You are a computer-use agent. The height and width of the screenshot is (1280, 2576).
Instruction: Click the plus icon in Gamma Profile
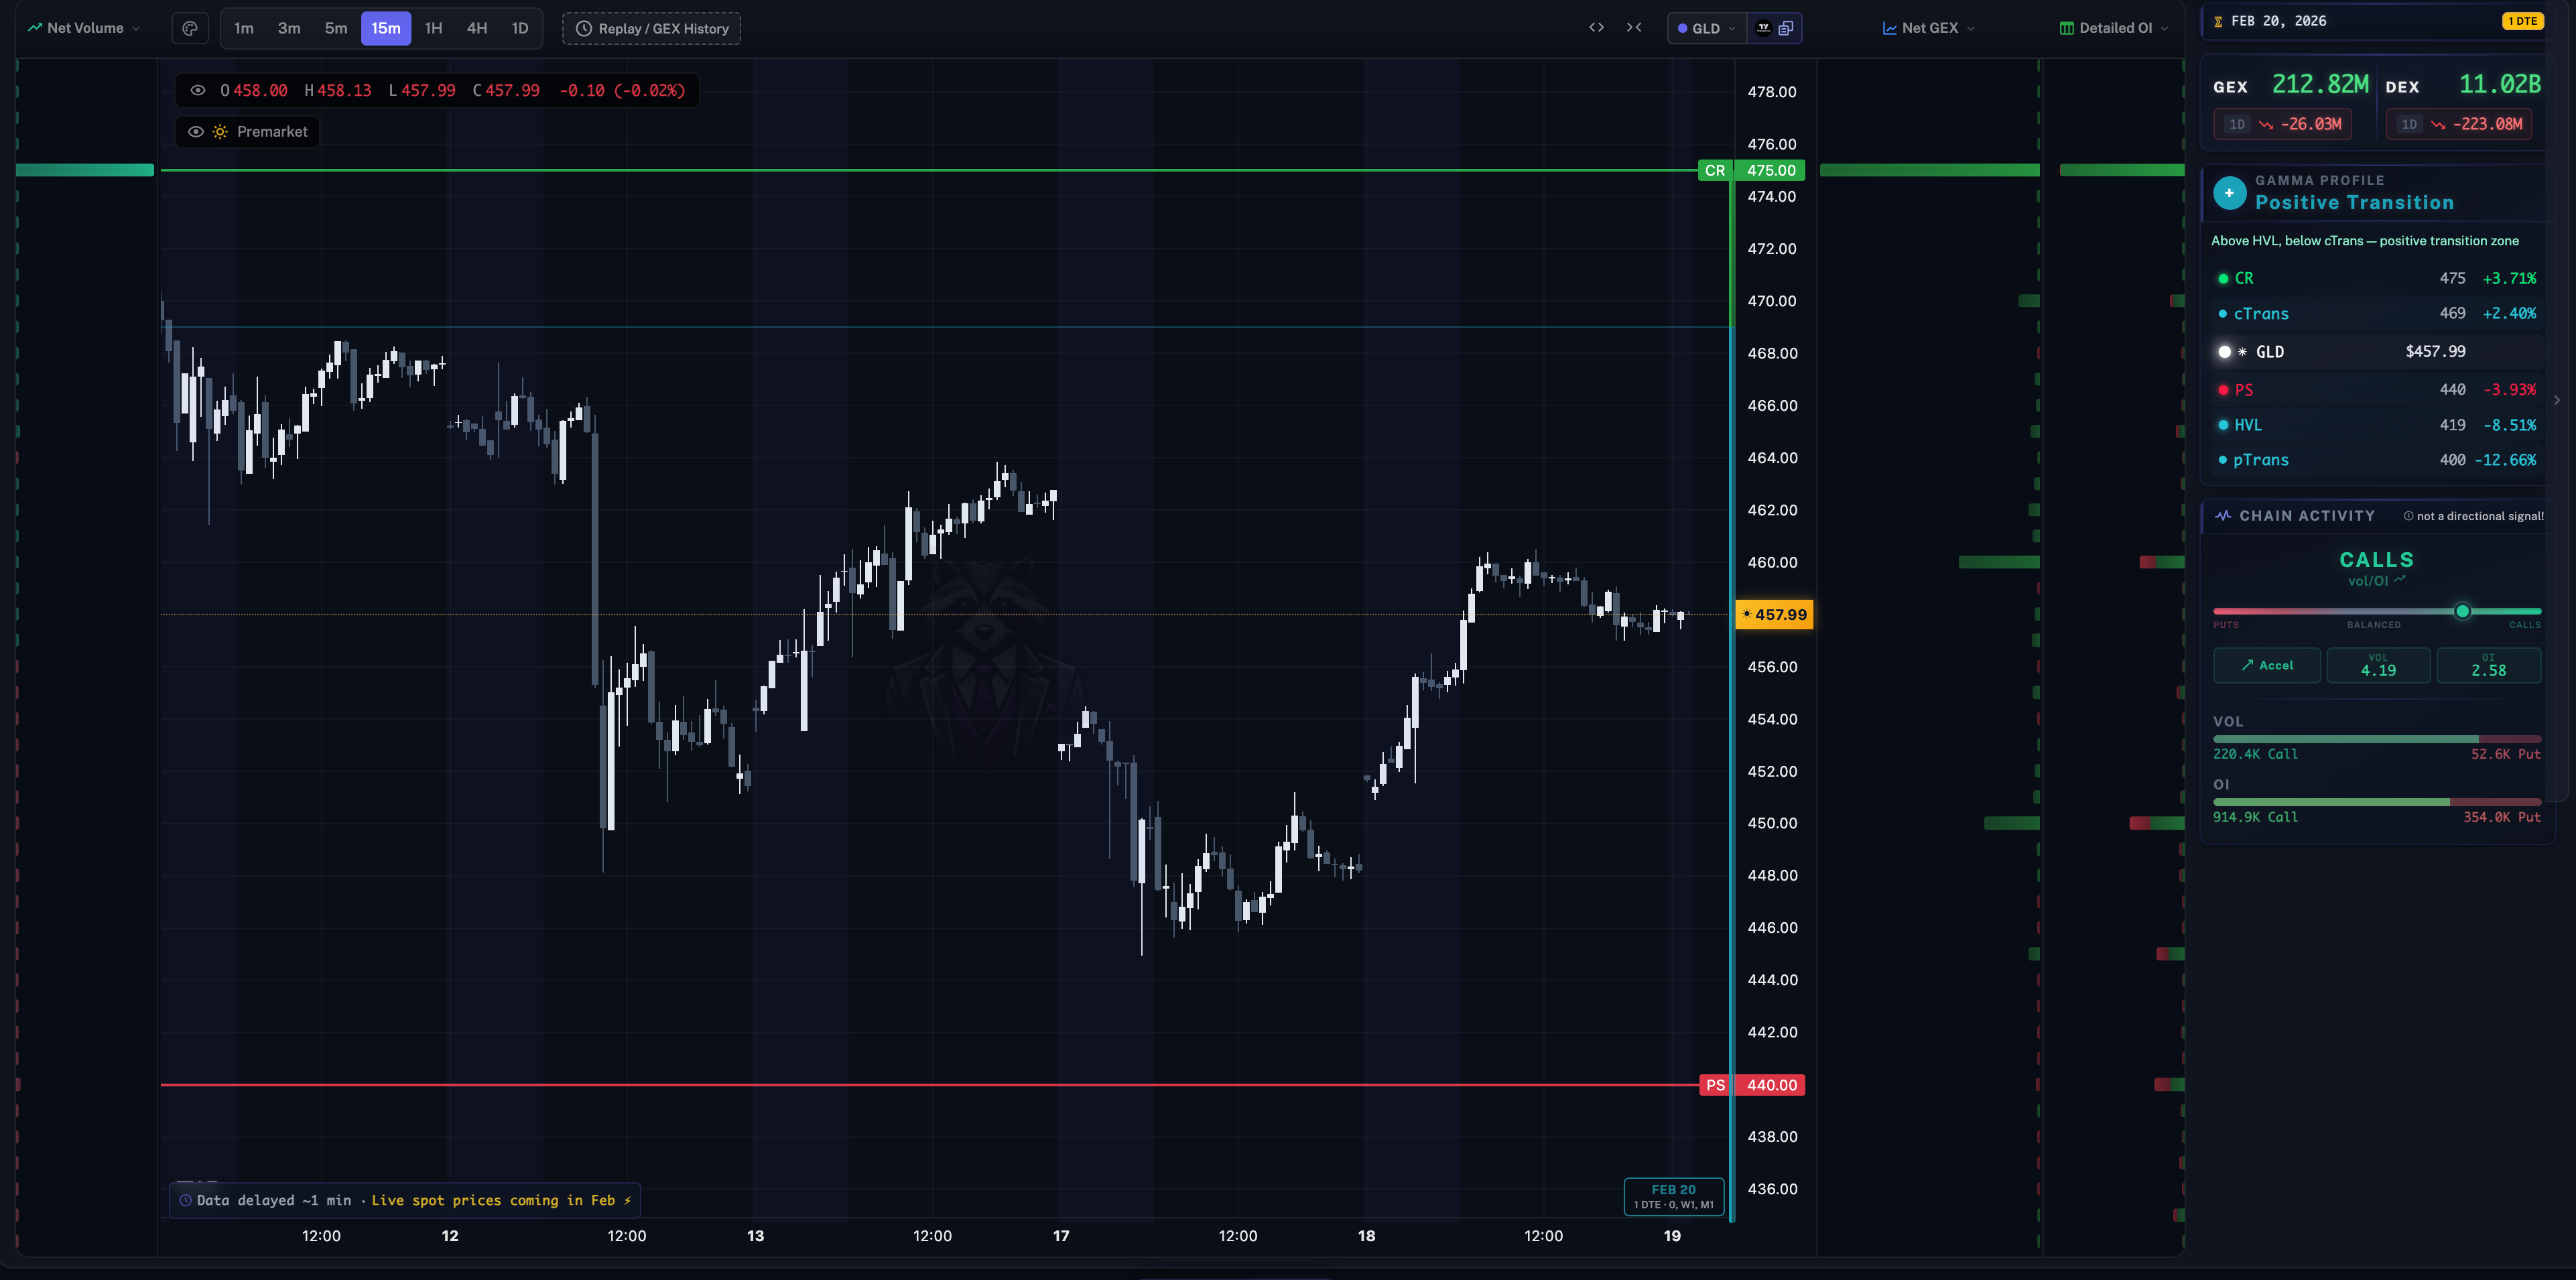coord(2229,193)
